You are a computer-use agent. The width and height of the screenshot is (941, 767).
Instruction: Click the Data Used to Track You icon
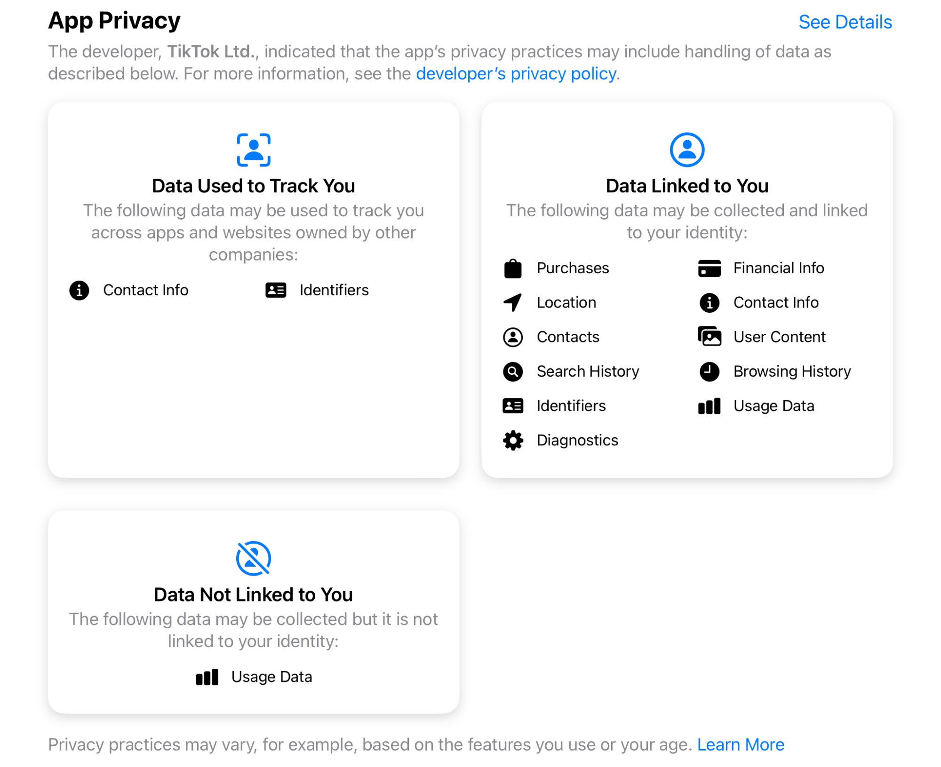pyautogui.click(x=254, y=150)
